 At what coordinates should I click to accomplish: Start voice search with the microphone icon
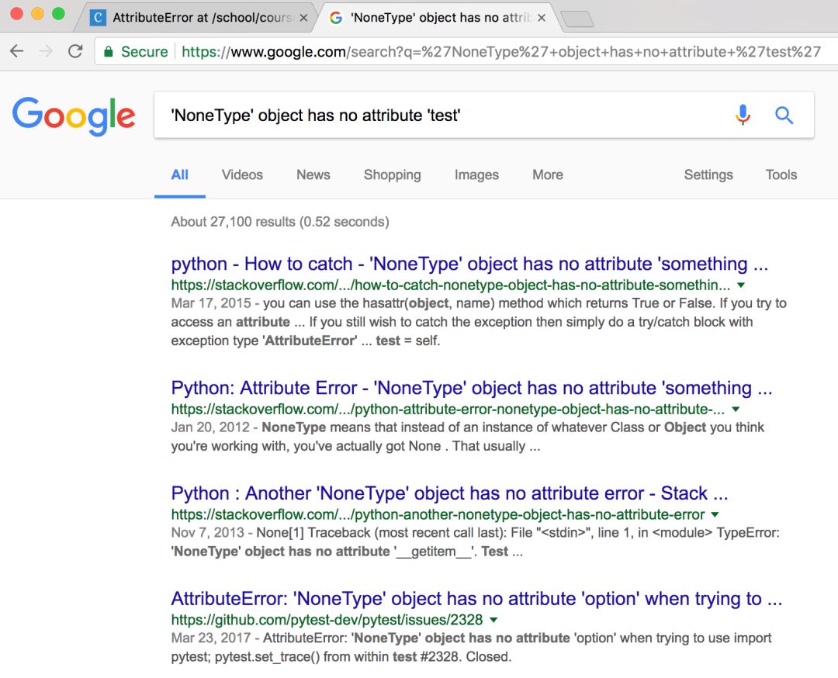click(x=743, y=114)
